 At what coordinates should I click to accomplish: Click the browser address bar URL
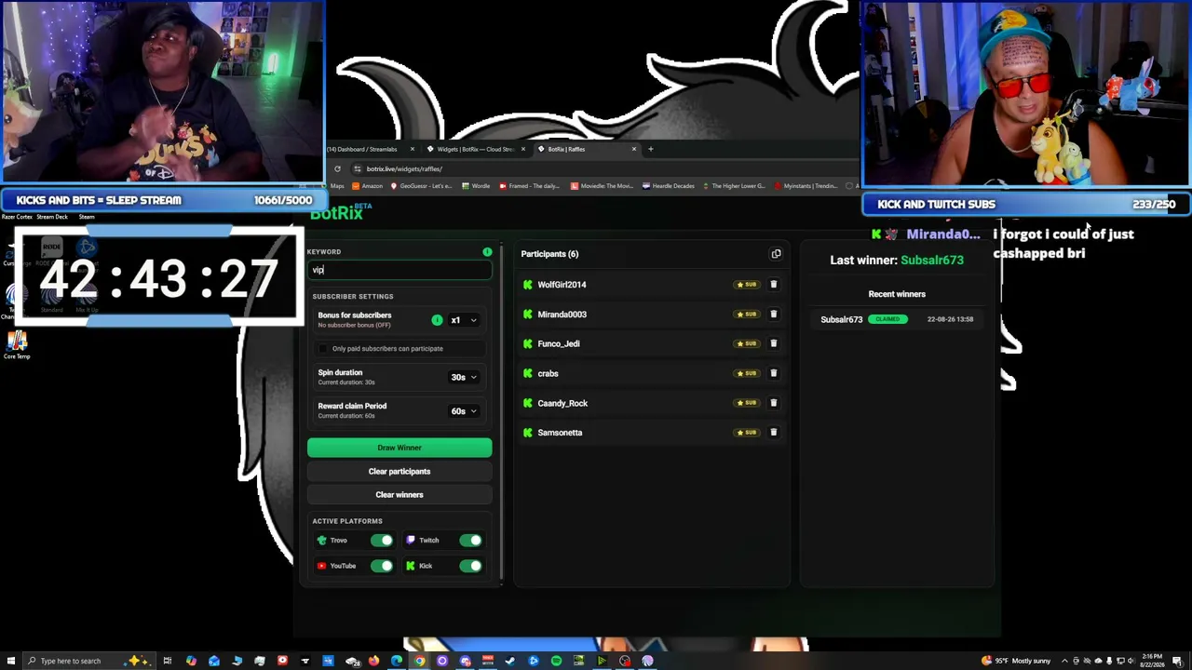pos(404,169)
